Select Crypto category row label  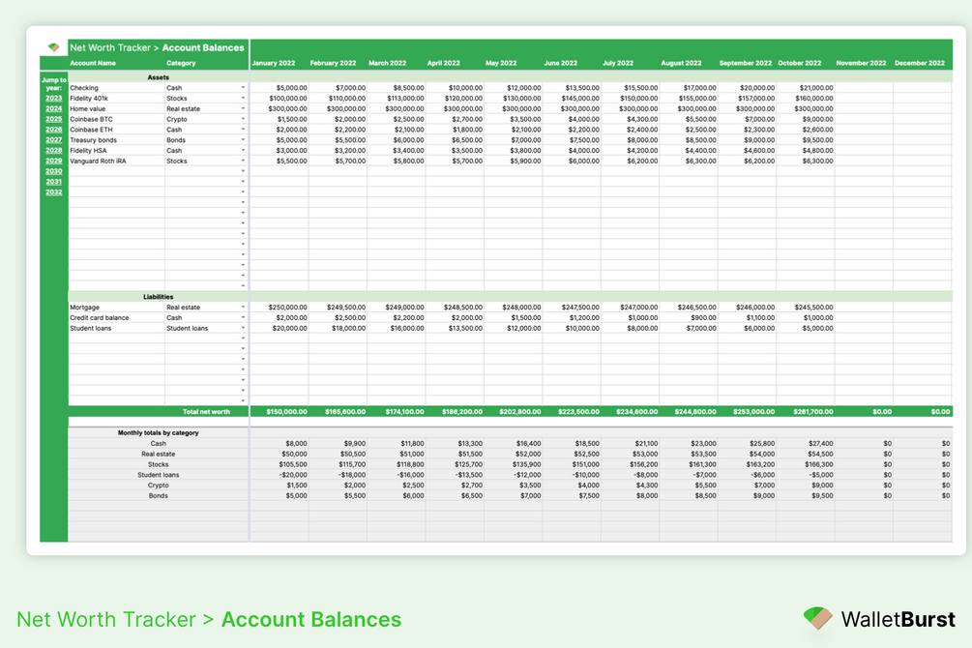pos(158,486)
